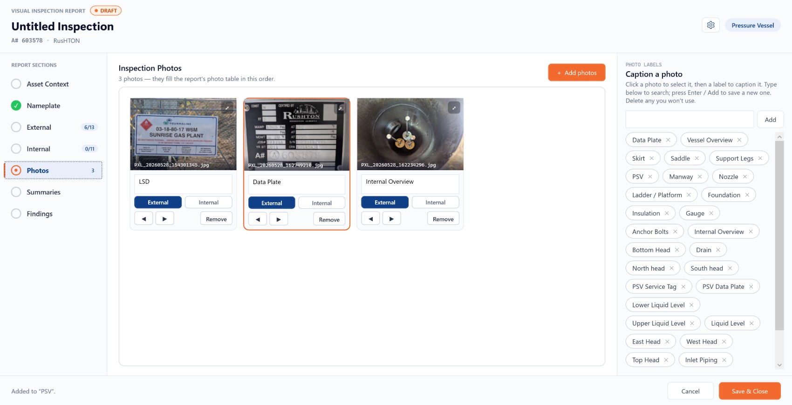Screen dimensions: 792x405
Task: Select the Rushton data plate thumbnail
Action: pyautogui.click(x=297, y=134)
